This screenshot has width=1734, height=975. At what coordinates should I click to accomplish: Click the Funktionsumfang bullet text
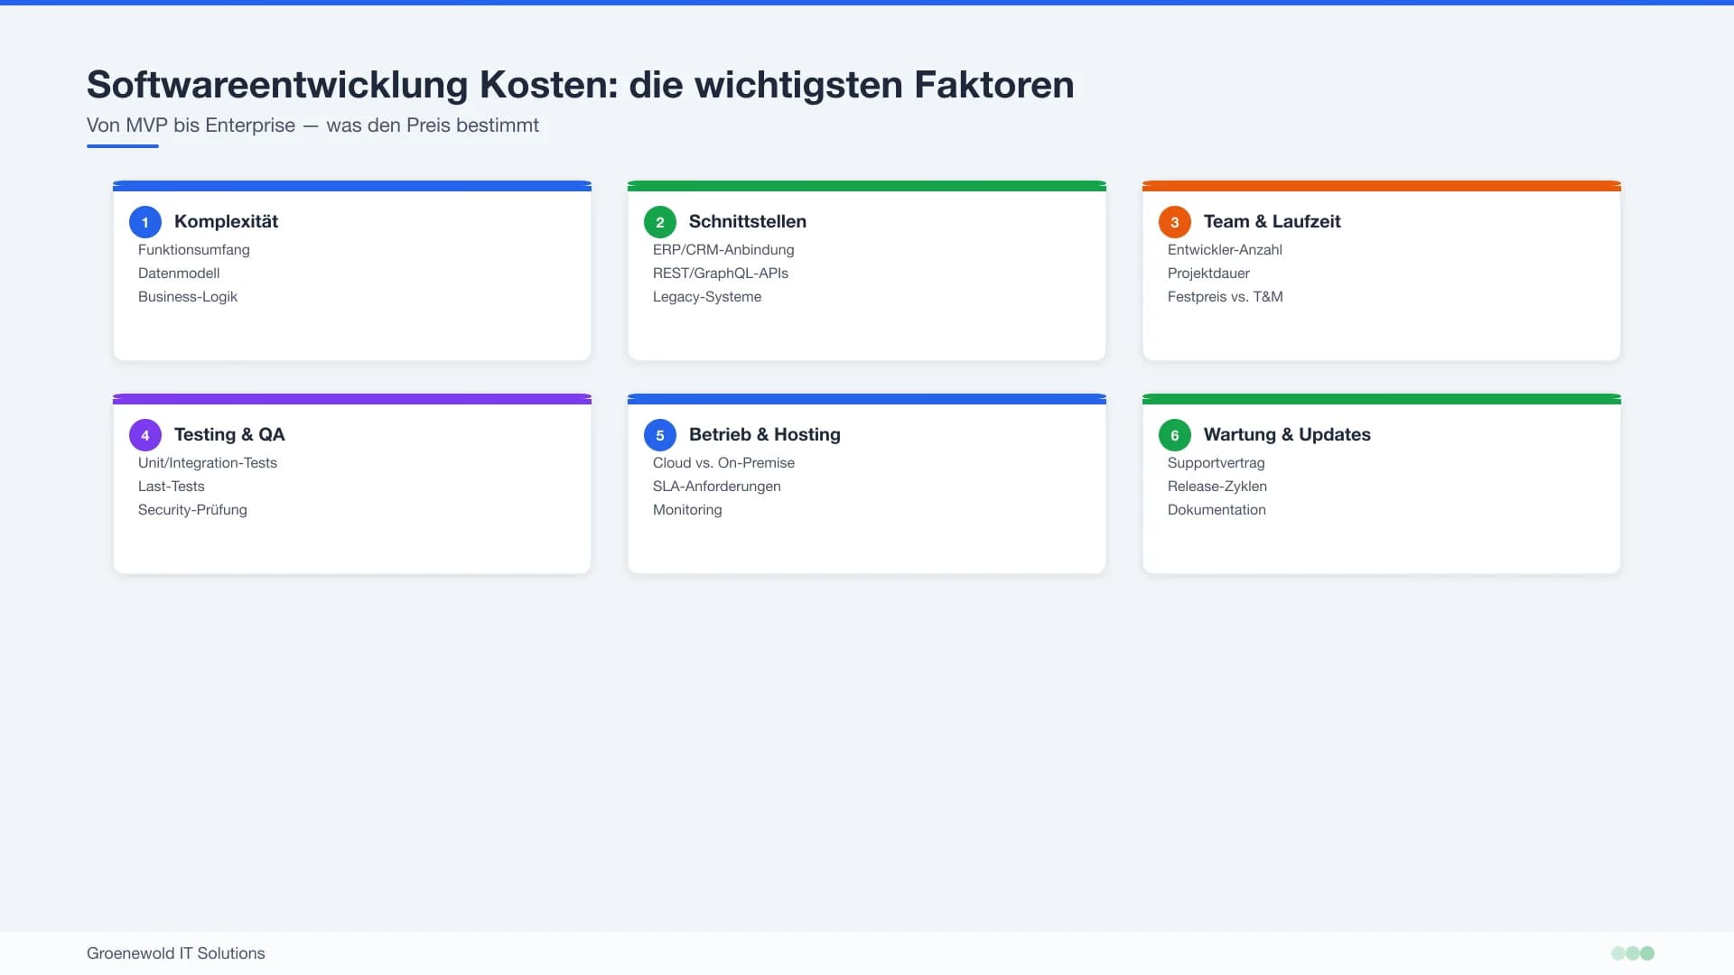[194, 250]
